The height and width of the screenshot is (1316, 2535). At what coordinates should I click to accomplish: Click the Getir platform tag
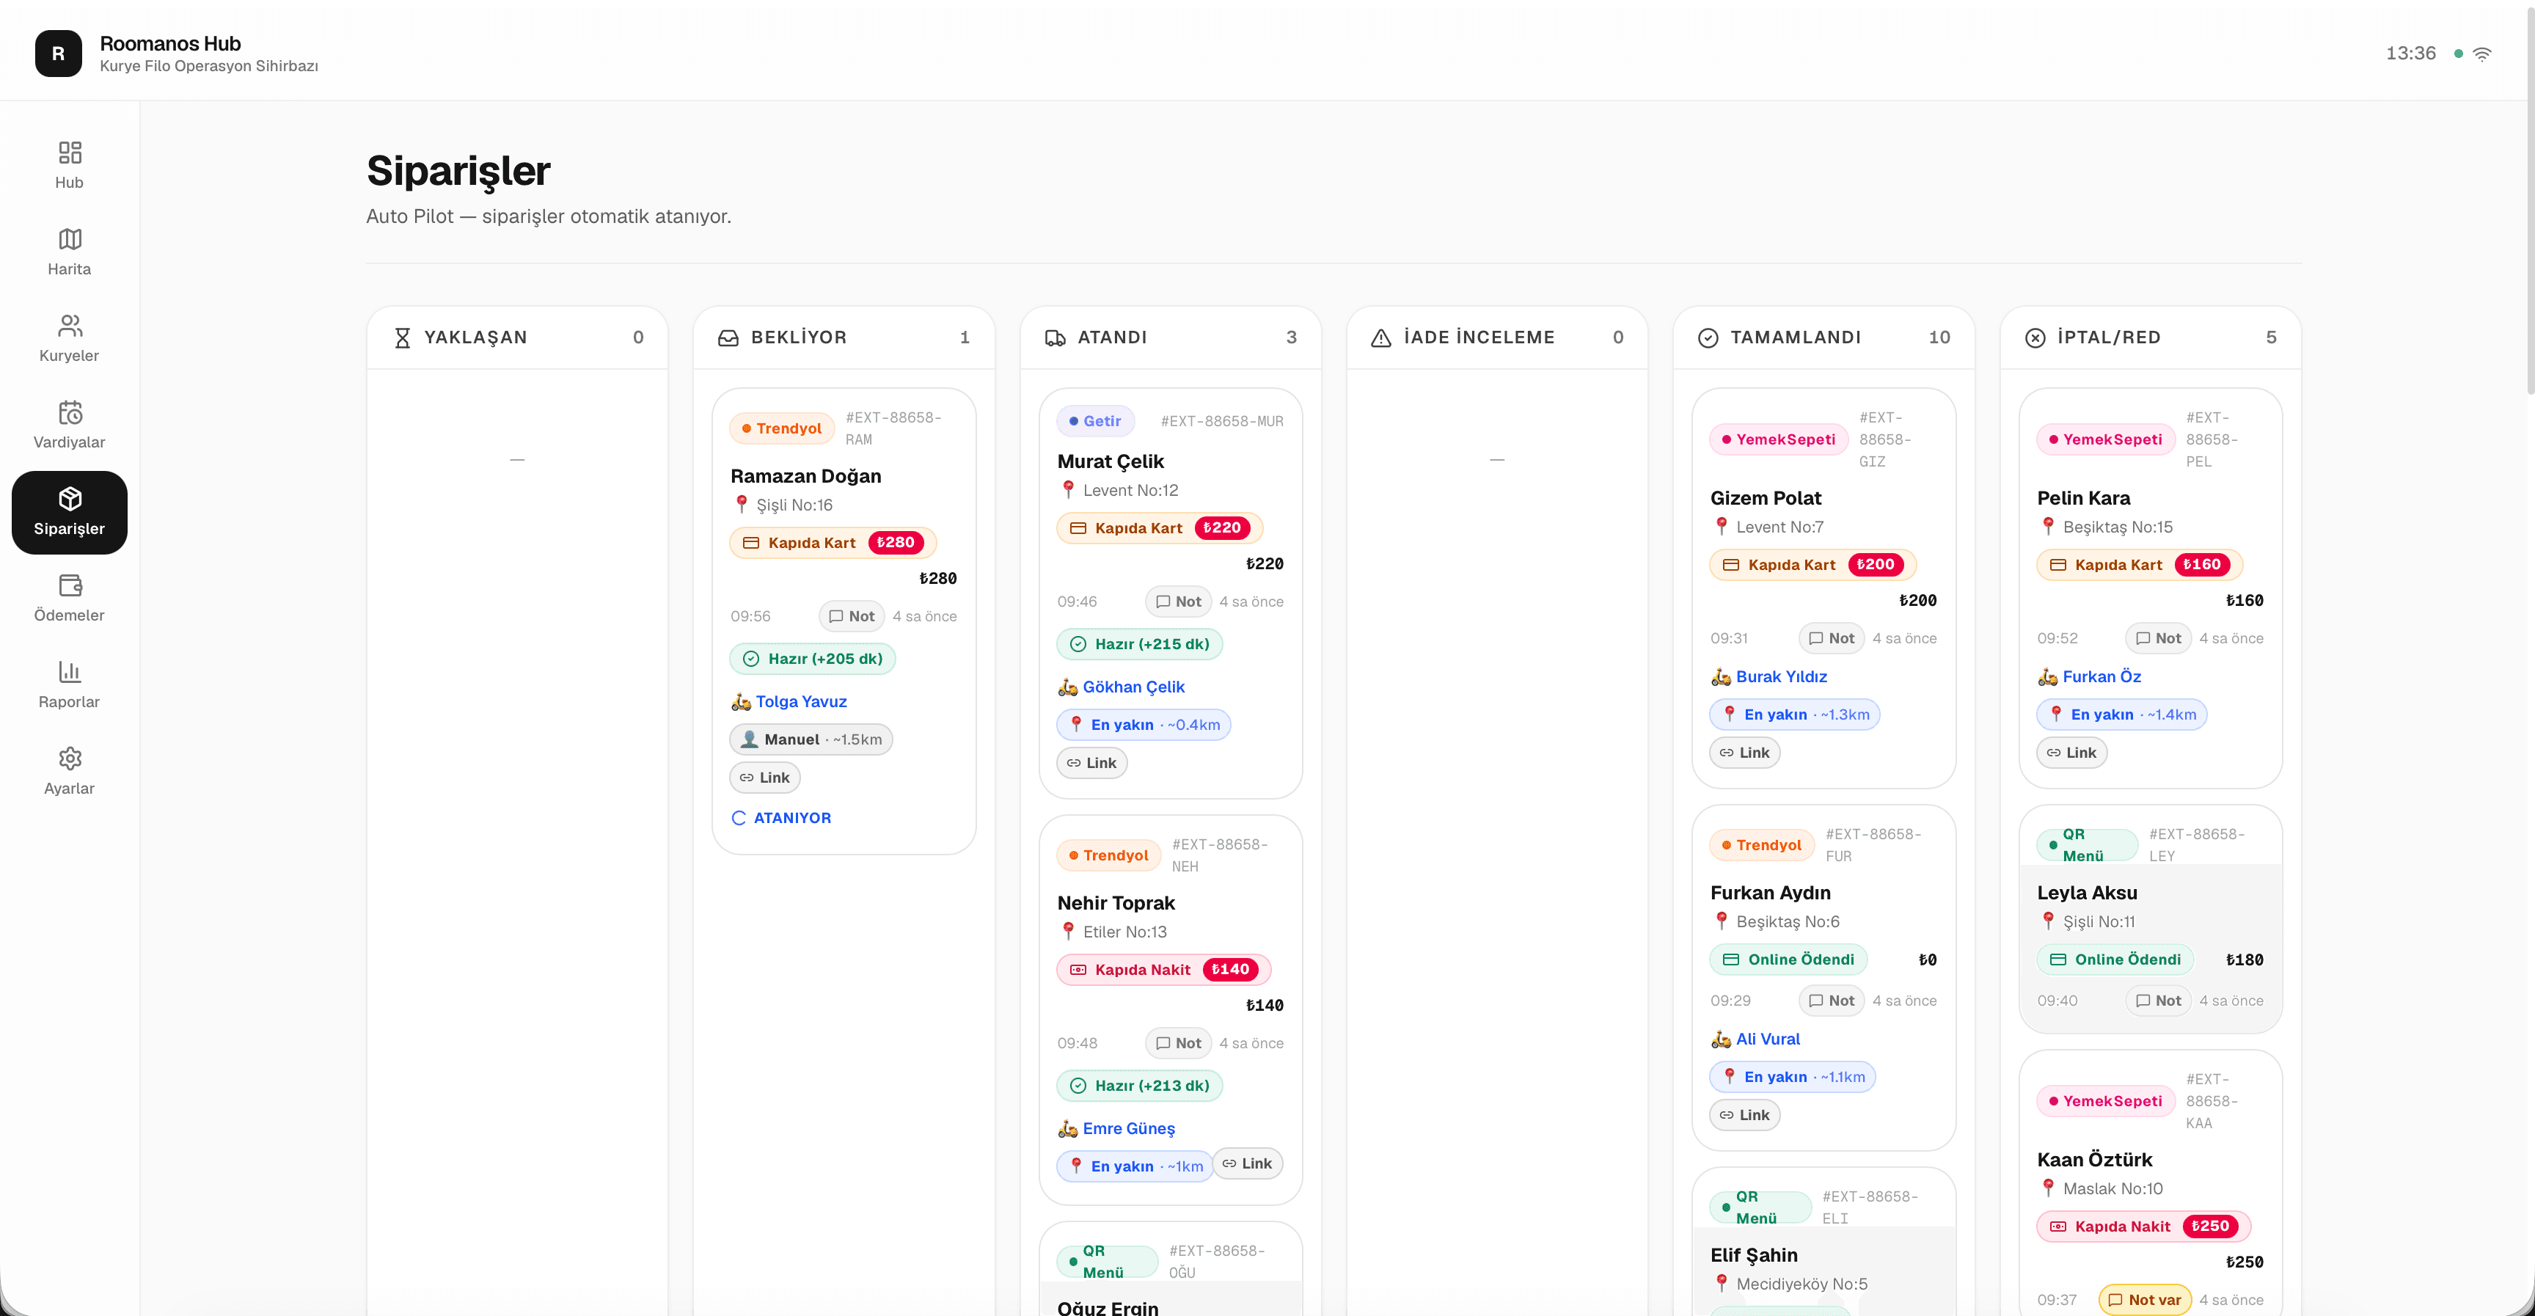coord(1095,421)
